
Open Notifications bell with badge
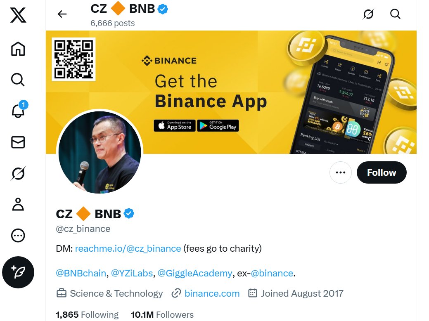click(x=19, y=109)
